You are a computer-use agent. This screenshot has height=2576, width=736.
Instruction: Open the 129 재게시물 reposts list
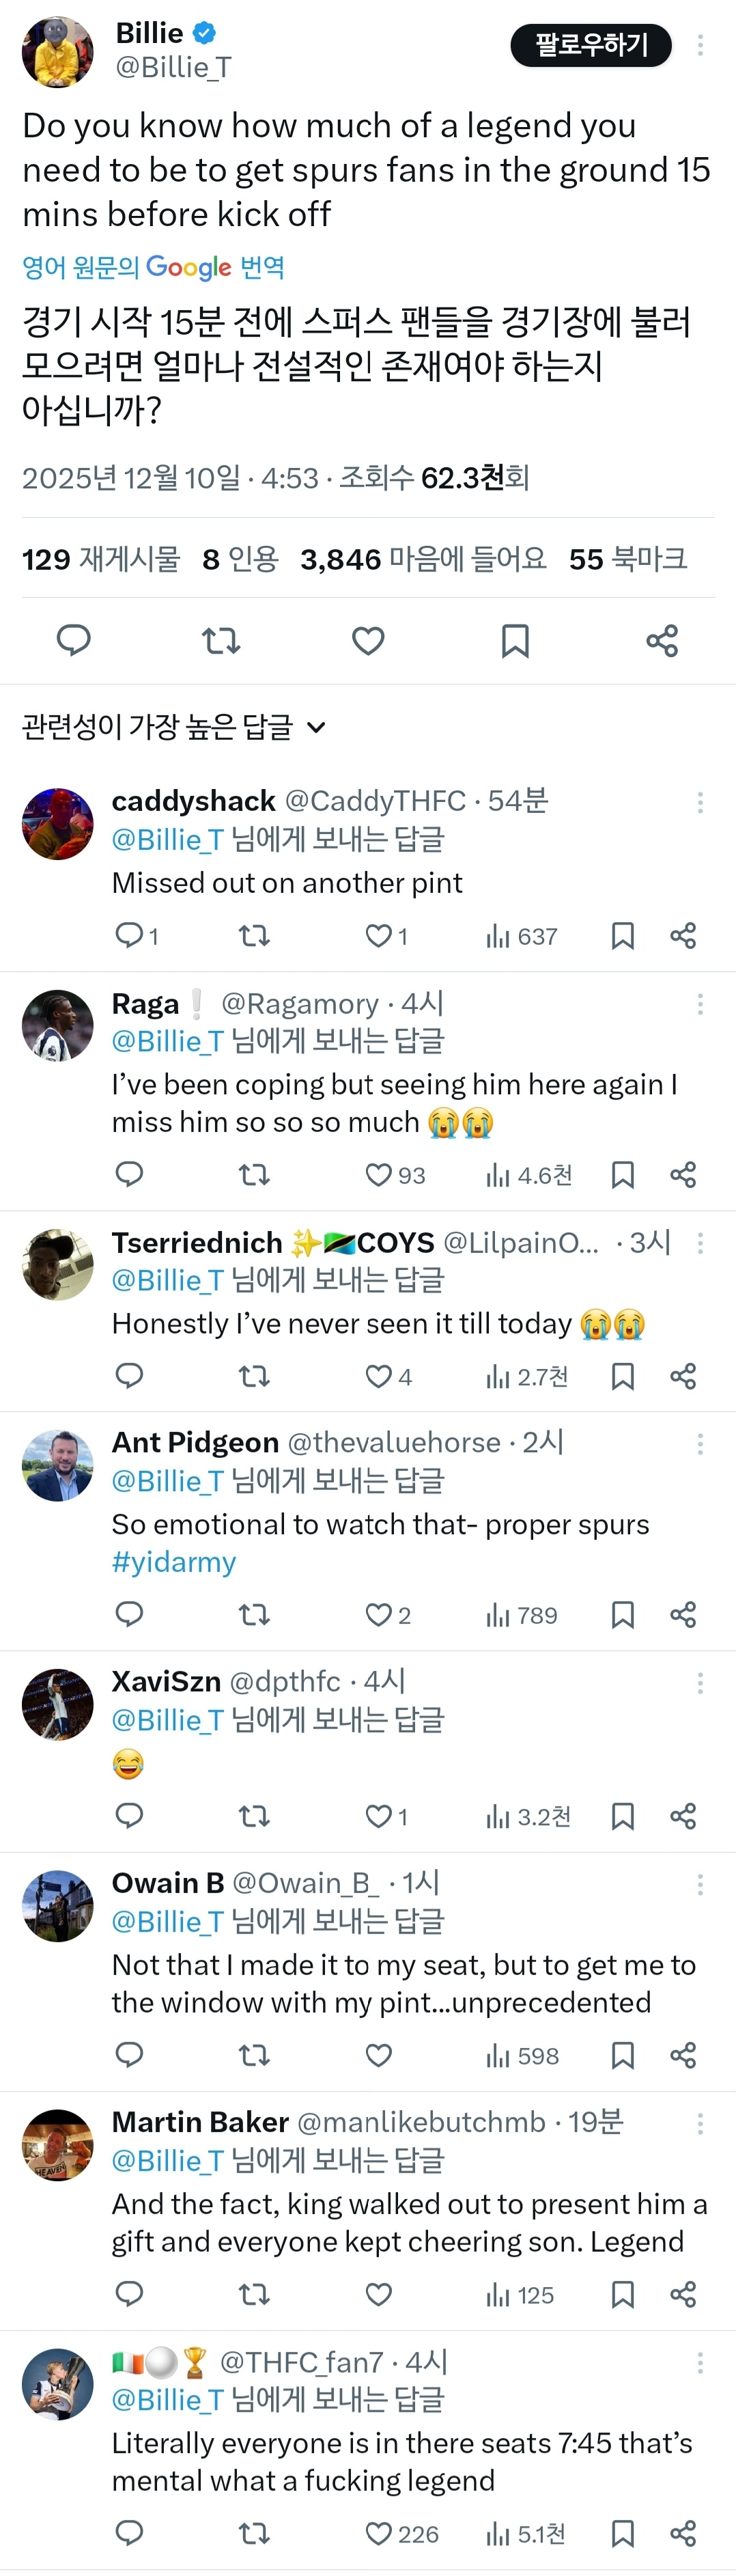[x=101, y=559]
